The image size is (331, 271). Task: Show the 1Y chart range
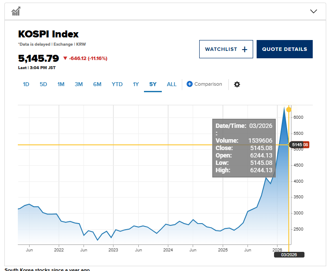pos(136,84)
